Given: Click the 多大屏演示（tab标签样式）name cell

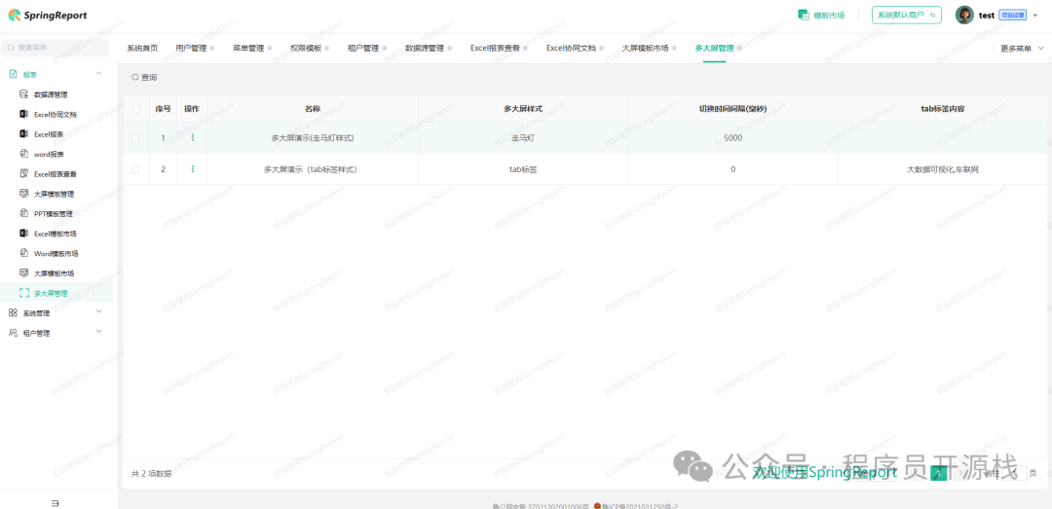Looking at the screenshot, I should pyautogui.click(x=311, y=169).
